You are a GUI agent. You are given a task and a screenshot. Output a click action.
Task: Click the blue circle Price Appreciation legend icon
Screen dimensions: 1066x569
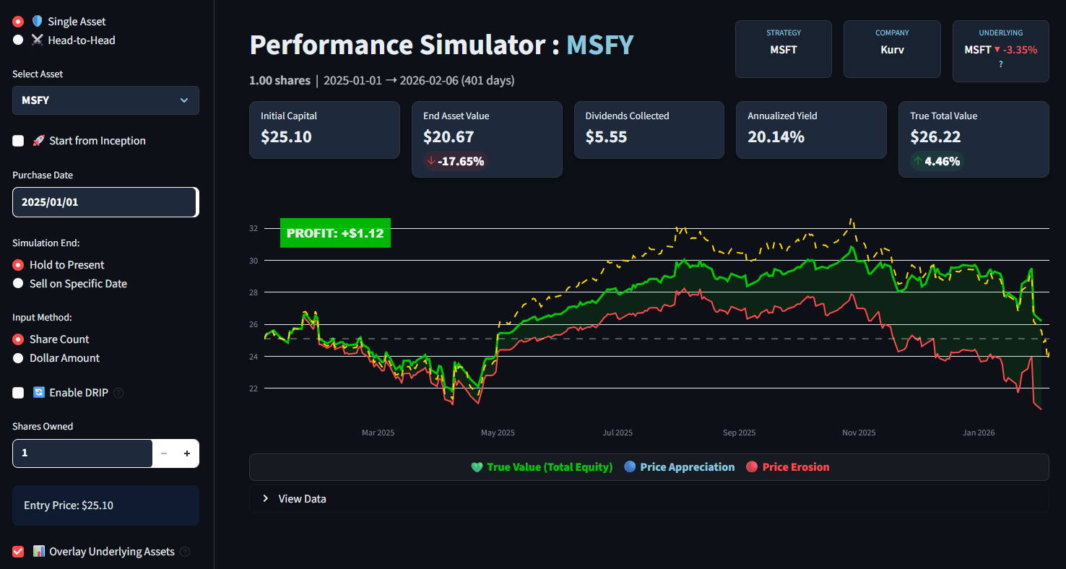click(x=630, y=467)
